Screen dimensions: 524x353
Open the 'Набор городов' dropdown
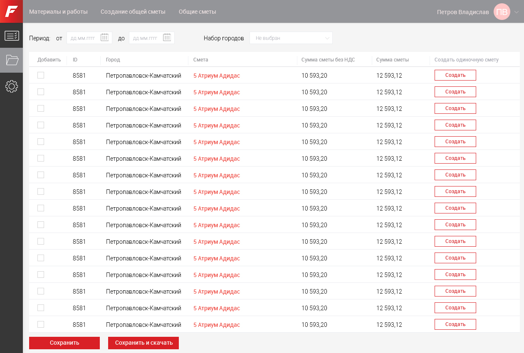click(291, 38)
